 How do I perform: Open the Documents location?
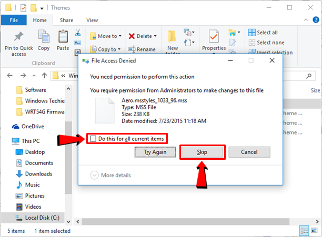[x=35, y=163]
